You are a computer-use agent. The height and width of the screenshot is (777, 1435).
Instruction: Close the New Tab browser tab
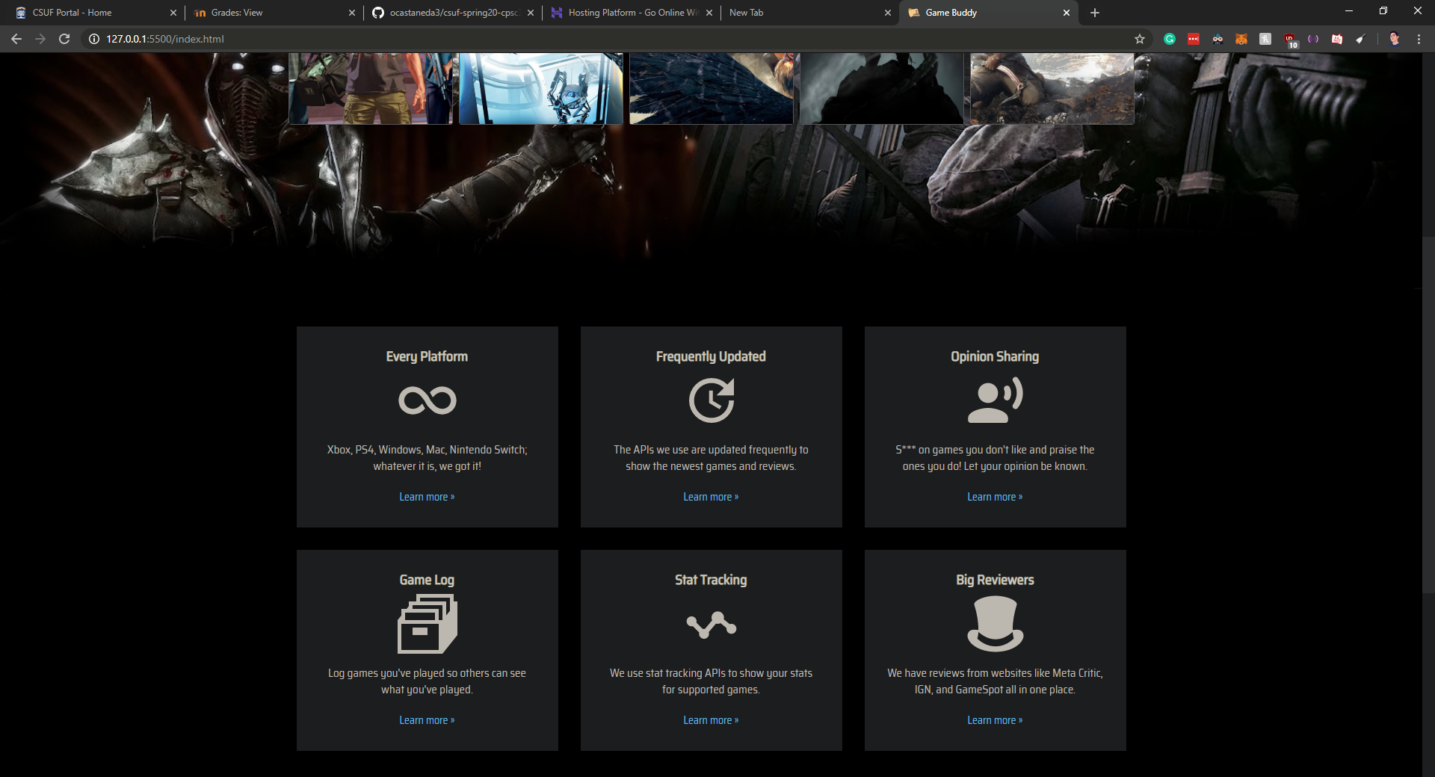tap(888, 13)
